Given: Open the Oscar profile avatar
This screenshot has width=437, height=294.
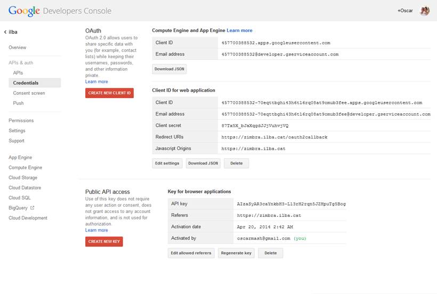Looking at the screenshot, I should click(424, 11).
